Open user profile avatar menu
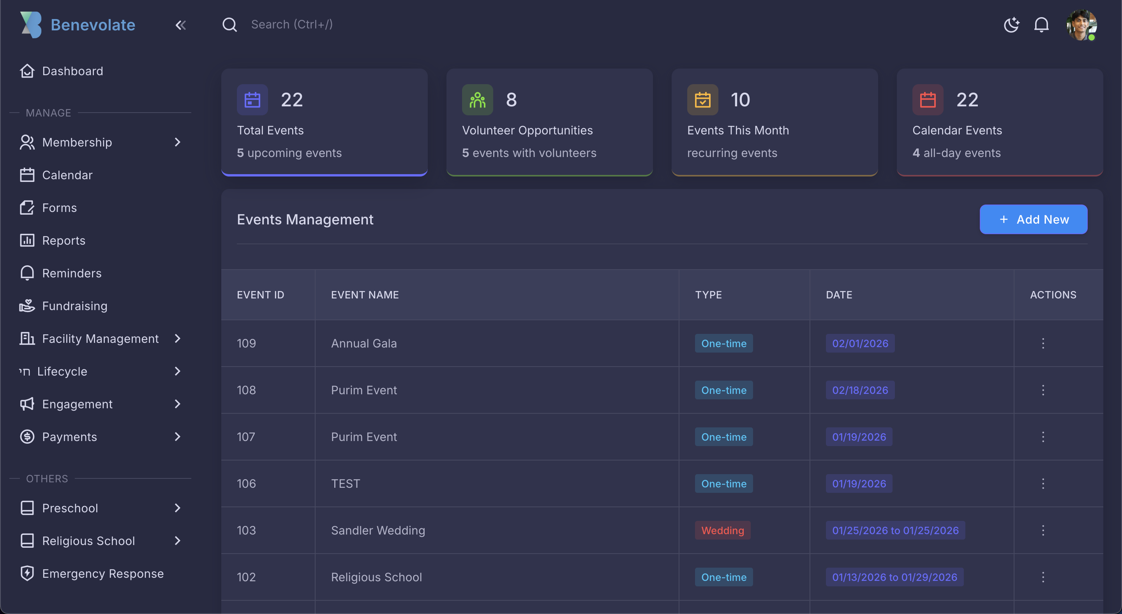The image size is (1122, 614). [x=1081, y=25]
